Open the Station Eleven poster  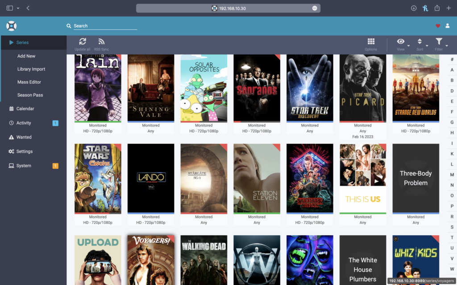[257, 178]
